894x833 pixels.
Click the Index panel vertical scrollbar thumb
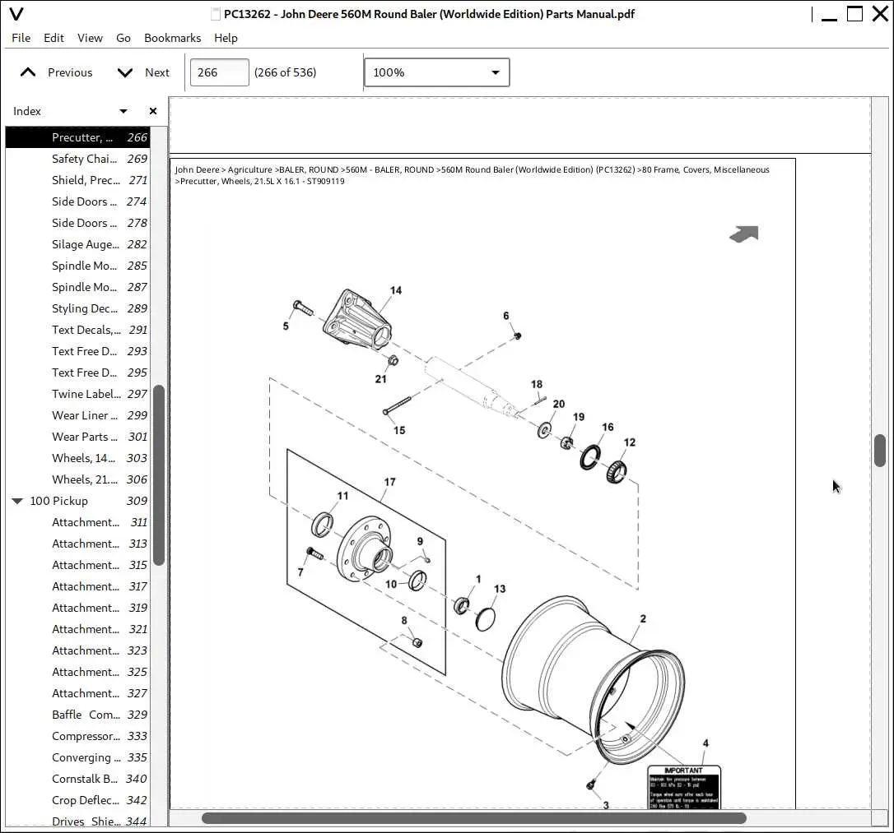[159, 475]
